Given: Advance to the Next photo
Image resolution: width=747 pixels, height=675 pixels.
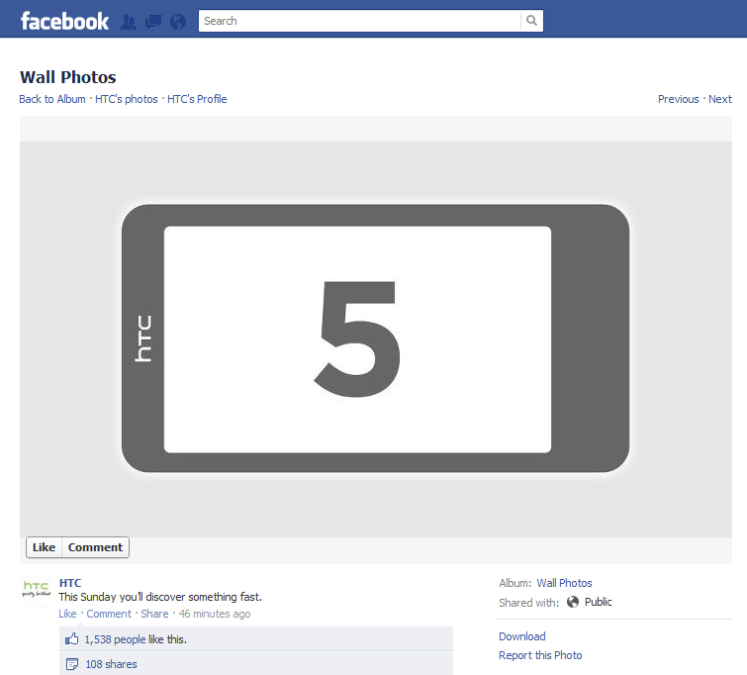Looking at the screenshot, I should tap(720, 99).
